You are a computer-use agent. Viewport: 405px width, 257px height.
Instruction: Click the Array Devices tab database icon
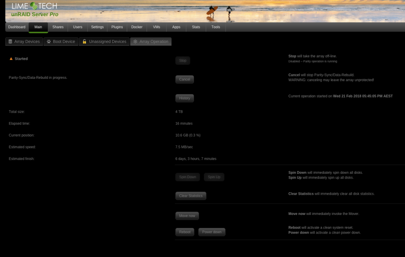coord(11,42)
